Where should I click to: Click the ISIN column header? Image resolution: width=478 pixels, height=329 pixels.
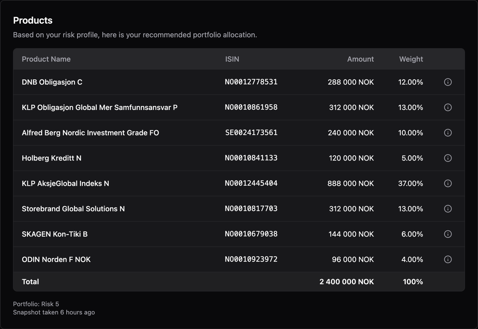point(232,59)
